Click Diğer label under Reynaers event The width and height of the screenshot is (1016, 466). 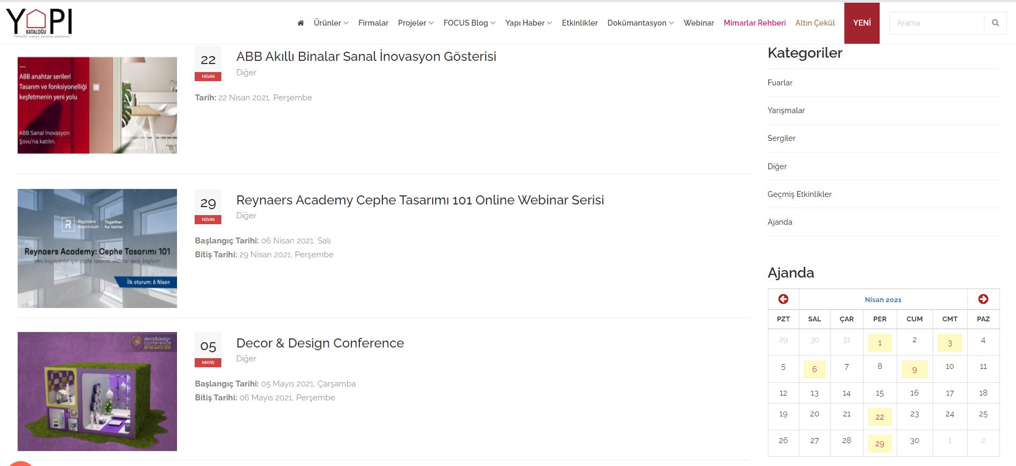[246, 216]
